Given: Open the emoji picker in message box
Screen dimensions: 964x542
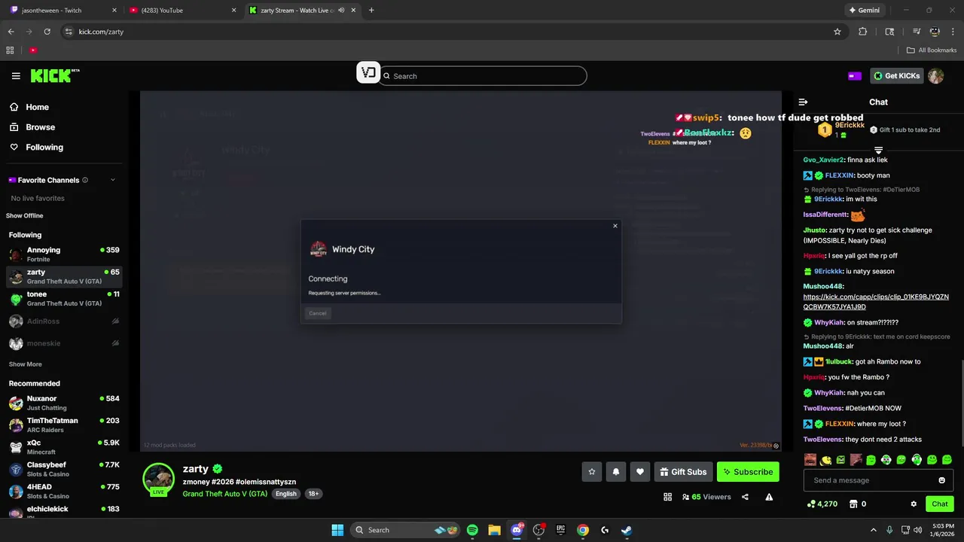Looking at the screenshot, I should tap(941, 480).
